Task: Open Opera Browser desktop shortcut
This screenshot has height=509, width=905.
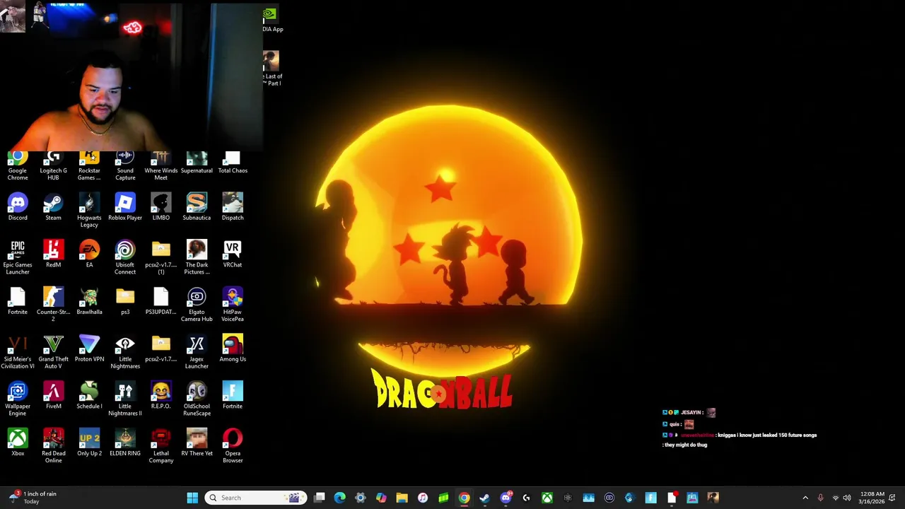Action: 233,446
